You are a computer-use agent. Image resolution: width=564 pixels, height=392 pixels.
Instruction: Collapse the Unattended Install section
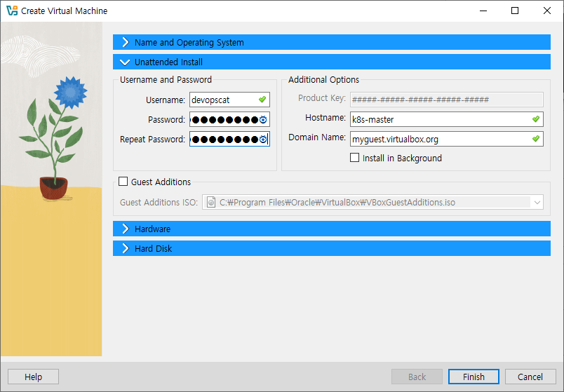pyautogui.click(x=332, y=62)
